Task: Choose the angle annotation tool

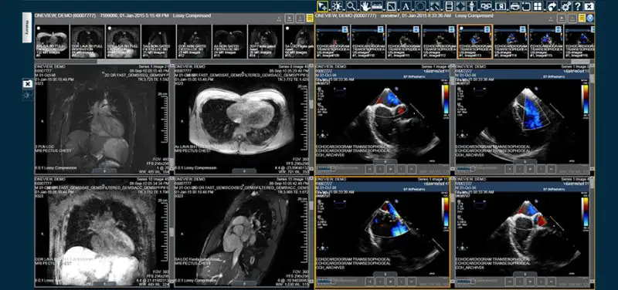Action: tap(391, 6)
